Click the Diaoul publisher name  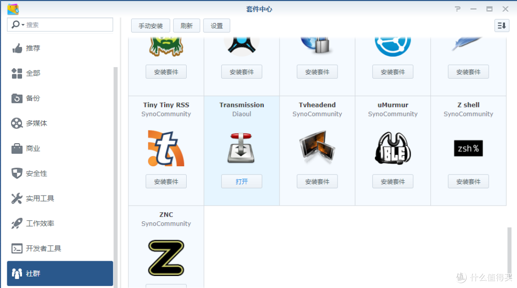[x=242, y=114]
